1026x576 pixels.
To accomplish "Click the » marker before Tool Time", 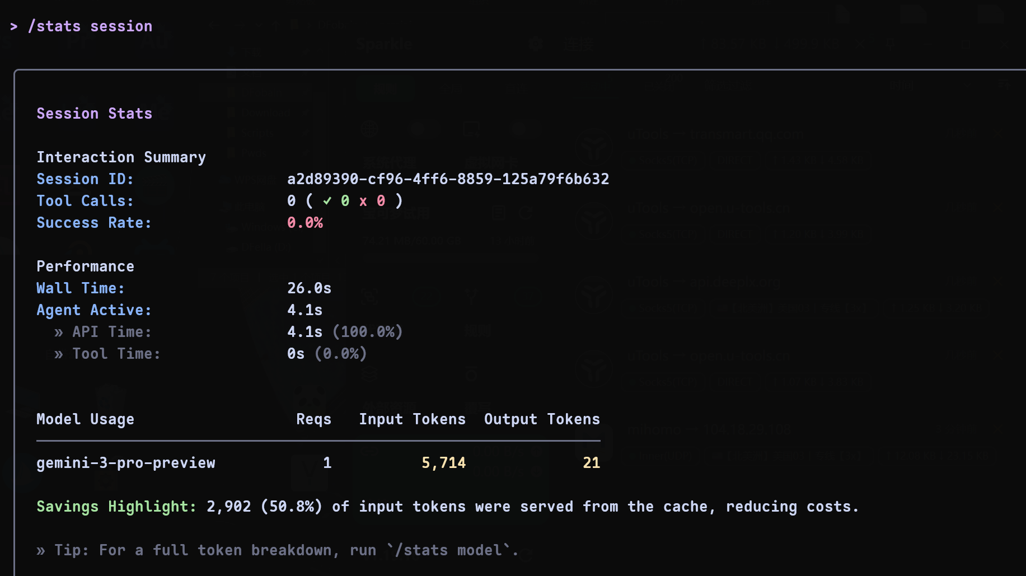I will pyautogui.click(x=59, y=354).
